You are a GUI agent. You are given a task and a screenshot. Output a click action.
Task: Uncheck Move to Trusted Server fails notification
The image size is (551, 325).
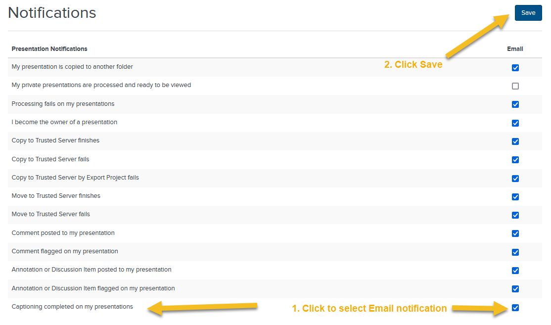515,215
